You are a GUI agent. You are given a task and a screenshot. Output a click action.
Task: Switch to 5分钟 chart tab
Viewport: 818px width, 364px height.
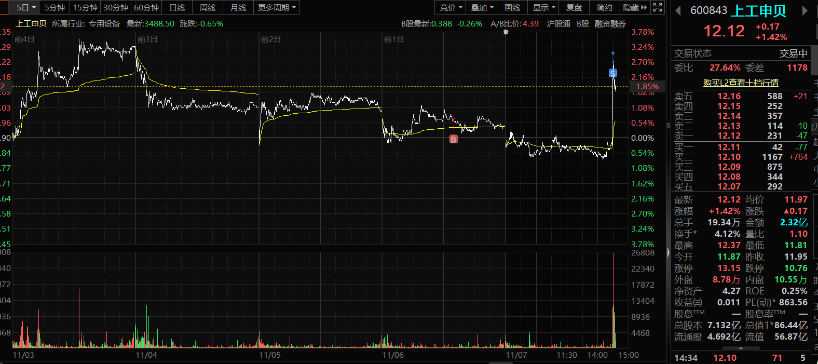54,7
